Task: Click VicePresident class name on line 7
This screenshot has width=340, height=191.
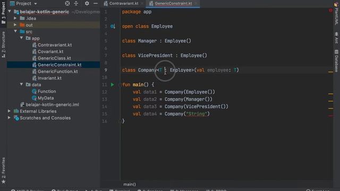Action: (155, 55)
